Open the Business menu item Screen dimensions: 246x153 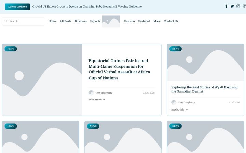(81, 21)
